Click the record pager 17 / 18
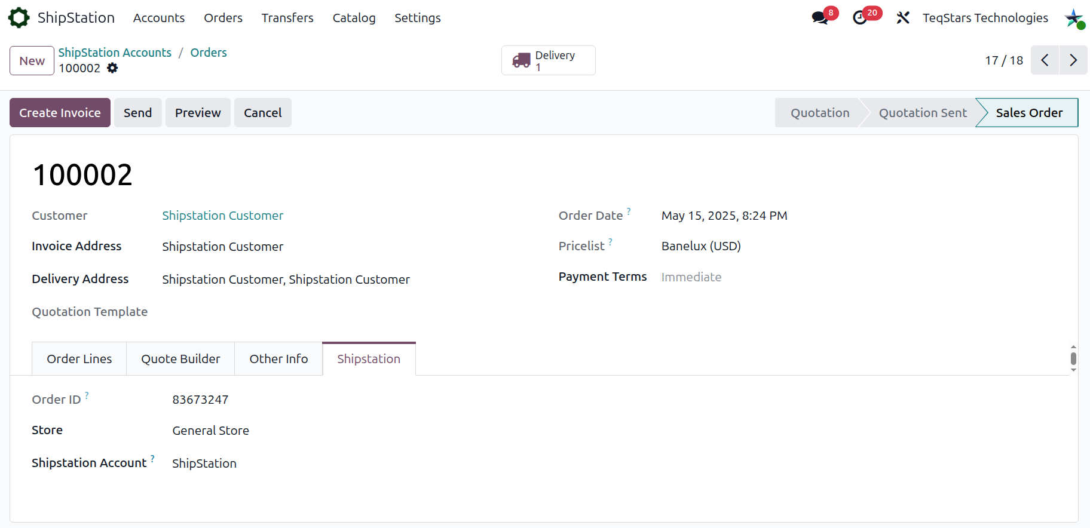 [1004, 60]
